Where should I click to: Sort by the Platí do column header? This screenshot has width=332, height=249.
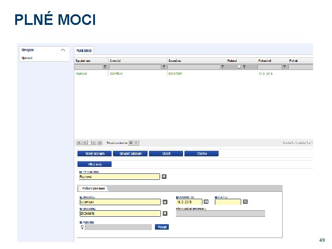point(293,61)
